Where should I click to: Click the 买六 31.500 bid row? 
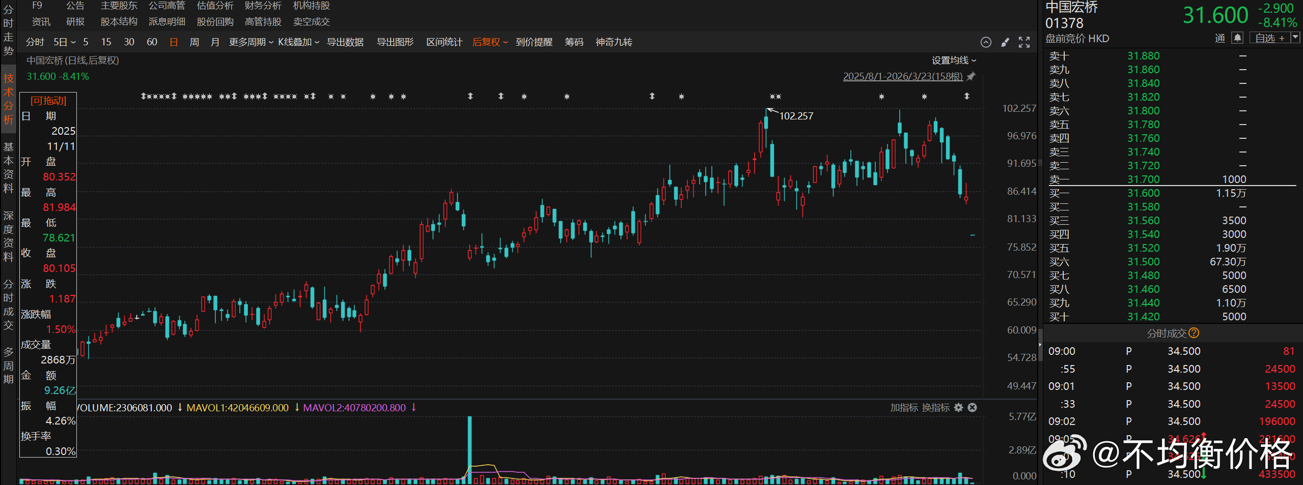[x=1173, y=262]
